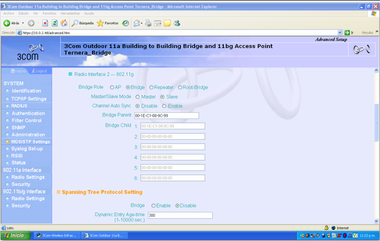Click the Stop loading icon in toolbar

click(x=45, y=23)
